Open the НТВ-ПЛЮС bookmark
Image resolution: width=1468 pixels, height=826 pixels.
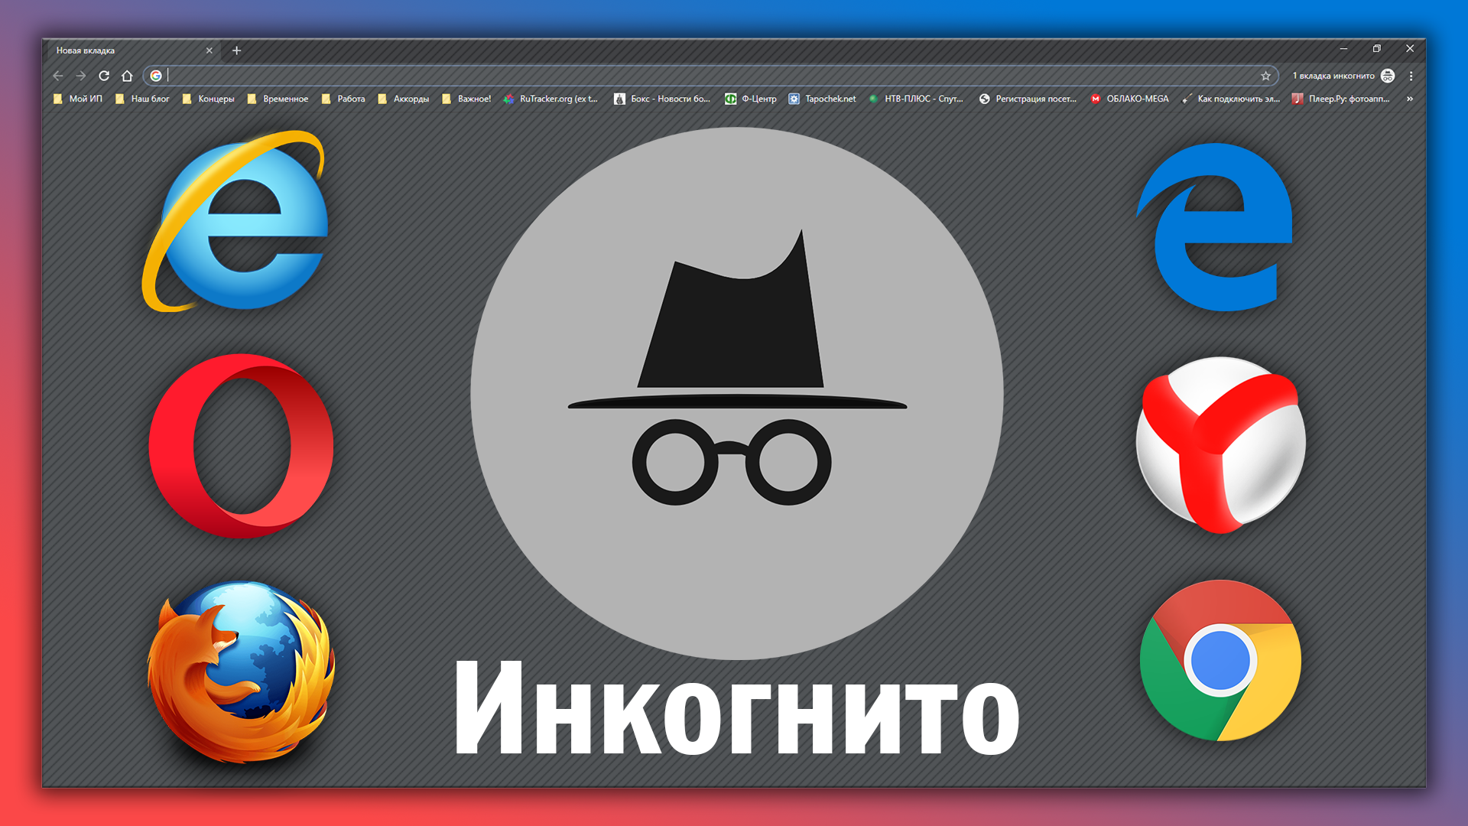click(916, 99)
